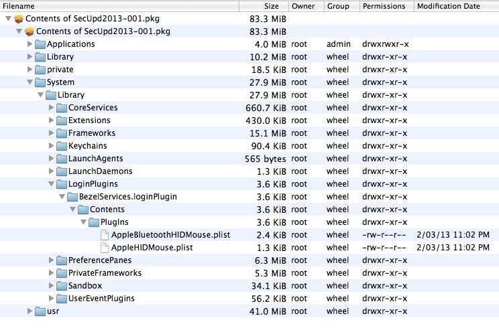Click the UserEventPlugins folder icon
The width and height of the screenshot is (499, 328).
coord(62,298)
